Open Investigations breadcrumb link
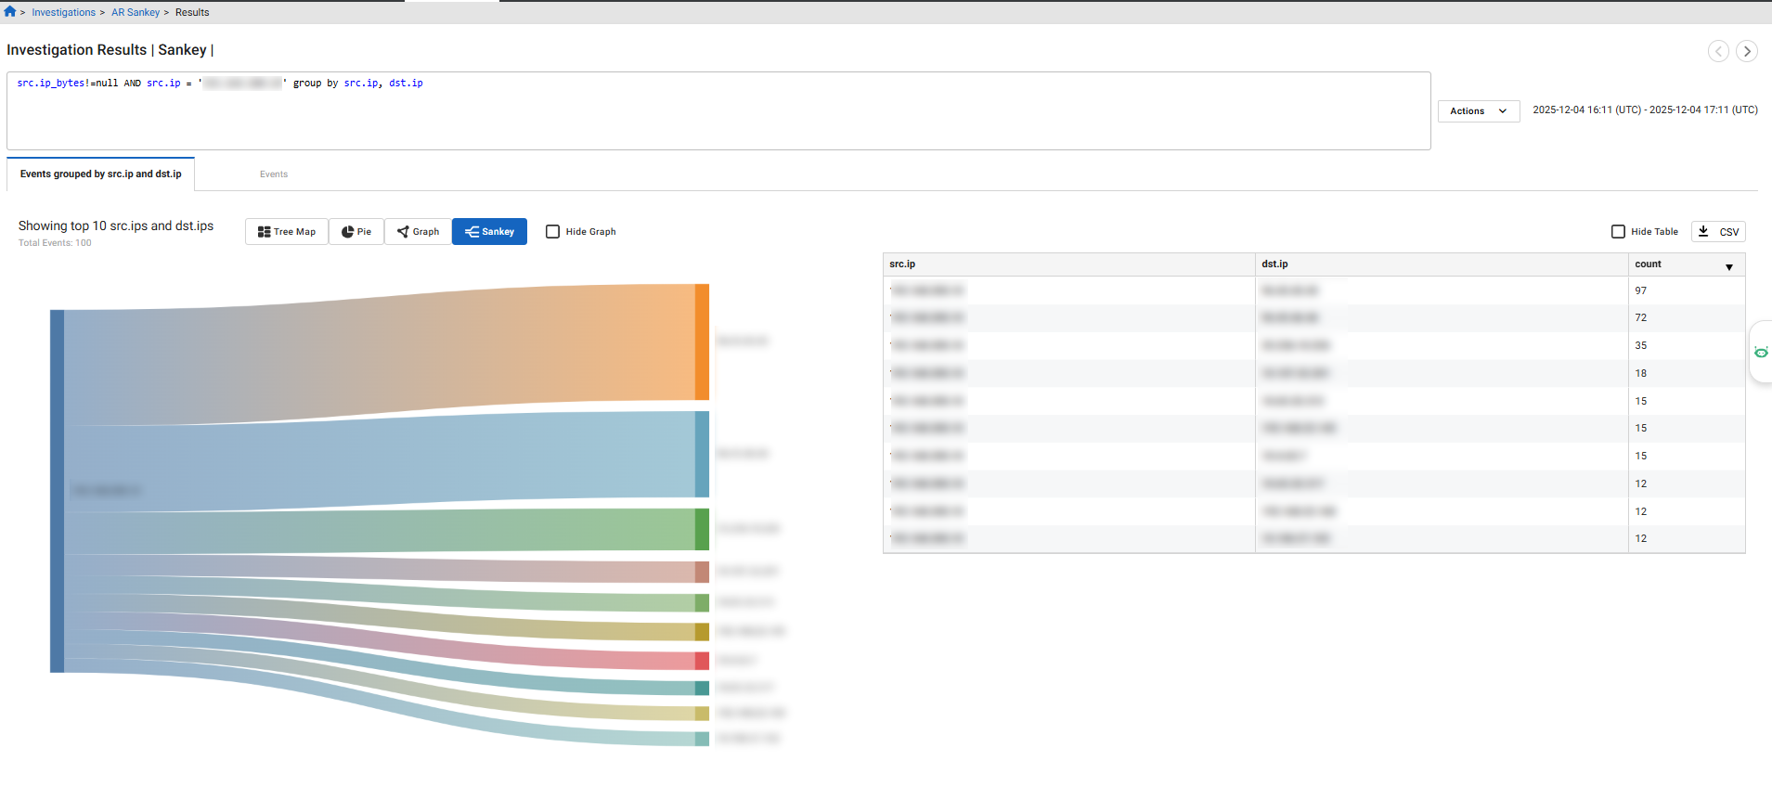This screenshot has width=1772, height=799. click(63, 12)
